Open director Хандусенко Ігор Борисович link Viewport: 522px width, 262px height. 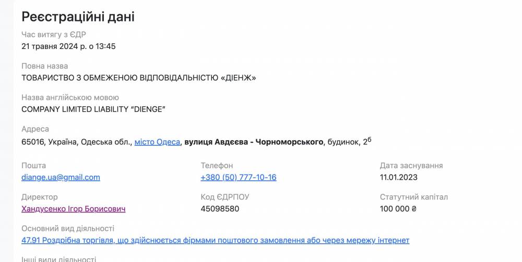coord(73,209)
